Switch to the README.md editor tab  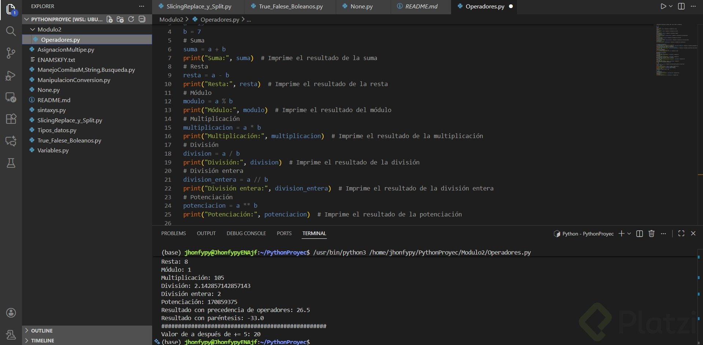coord(421,6)
